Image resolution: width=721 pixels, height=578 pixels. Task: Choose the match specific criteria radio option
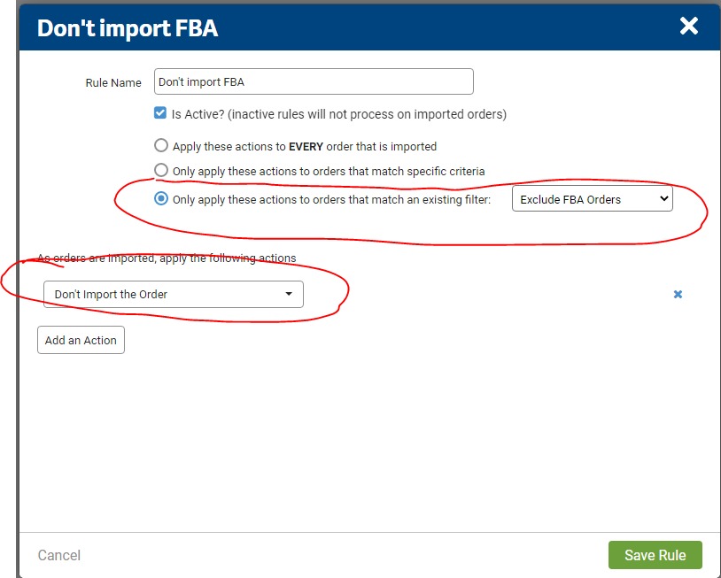tap(161, 170)
